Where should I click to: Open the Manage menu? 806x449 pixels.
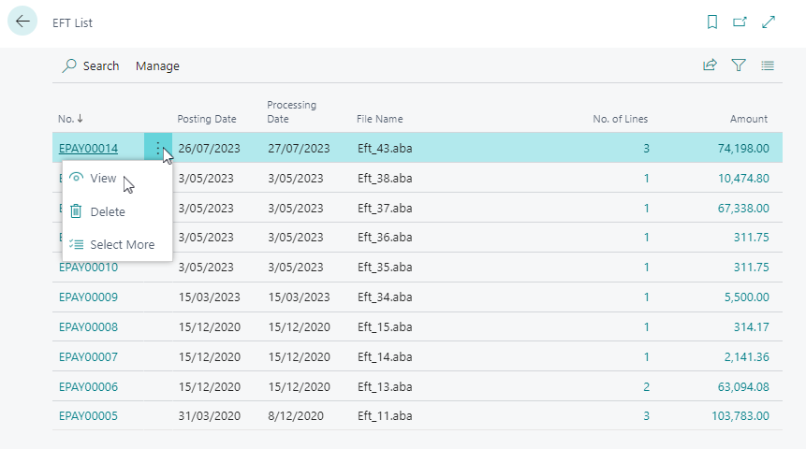click(x=157, y=65)
